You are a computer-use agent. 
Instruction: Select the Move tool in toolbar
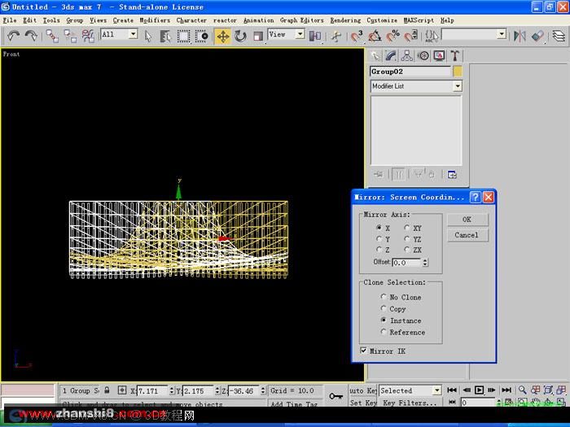[x=222, y=36]
